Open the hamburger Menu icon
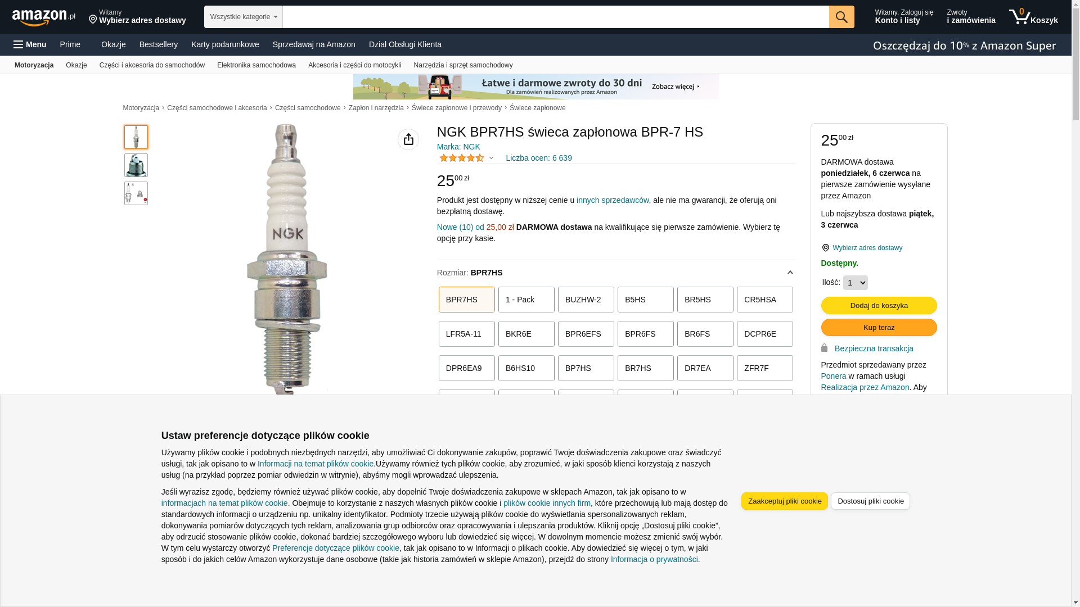The height and width of the screenshot is (607, 1080). (19, 44)
